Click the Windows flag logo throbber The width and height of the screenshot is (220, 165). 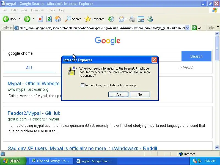215,10
